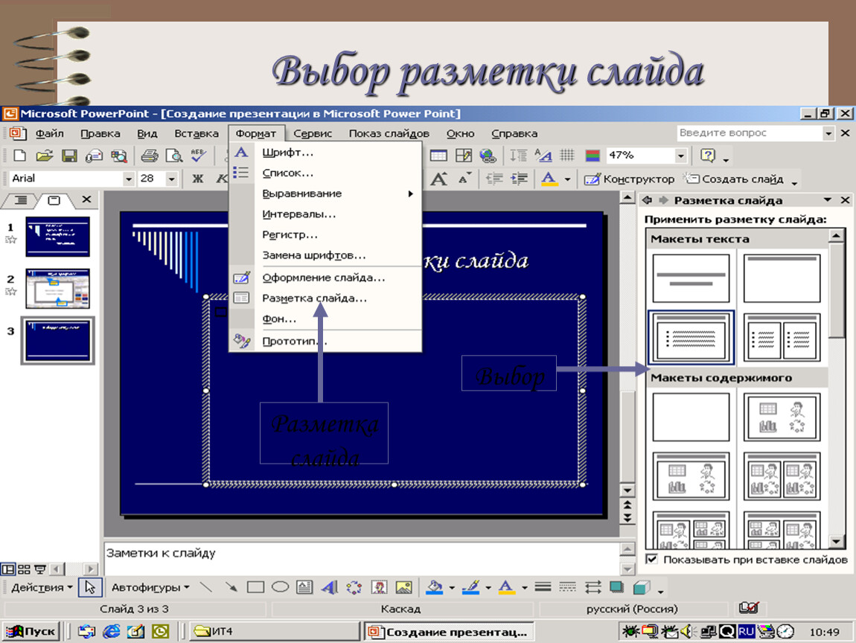Open the Разметка слайда task pane dropdown
Screen dimensions: 856x643
pos(828,199)
